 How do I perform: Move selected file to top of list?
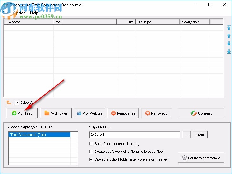tap(229, 28)
